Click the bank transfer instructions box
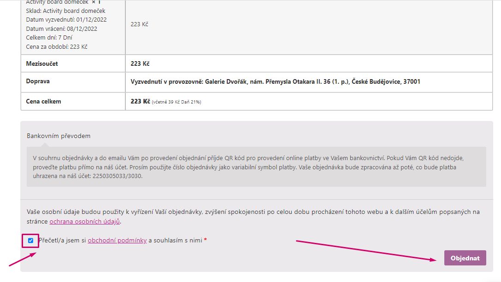Screen dimensions: 501x282 point(256,166)
